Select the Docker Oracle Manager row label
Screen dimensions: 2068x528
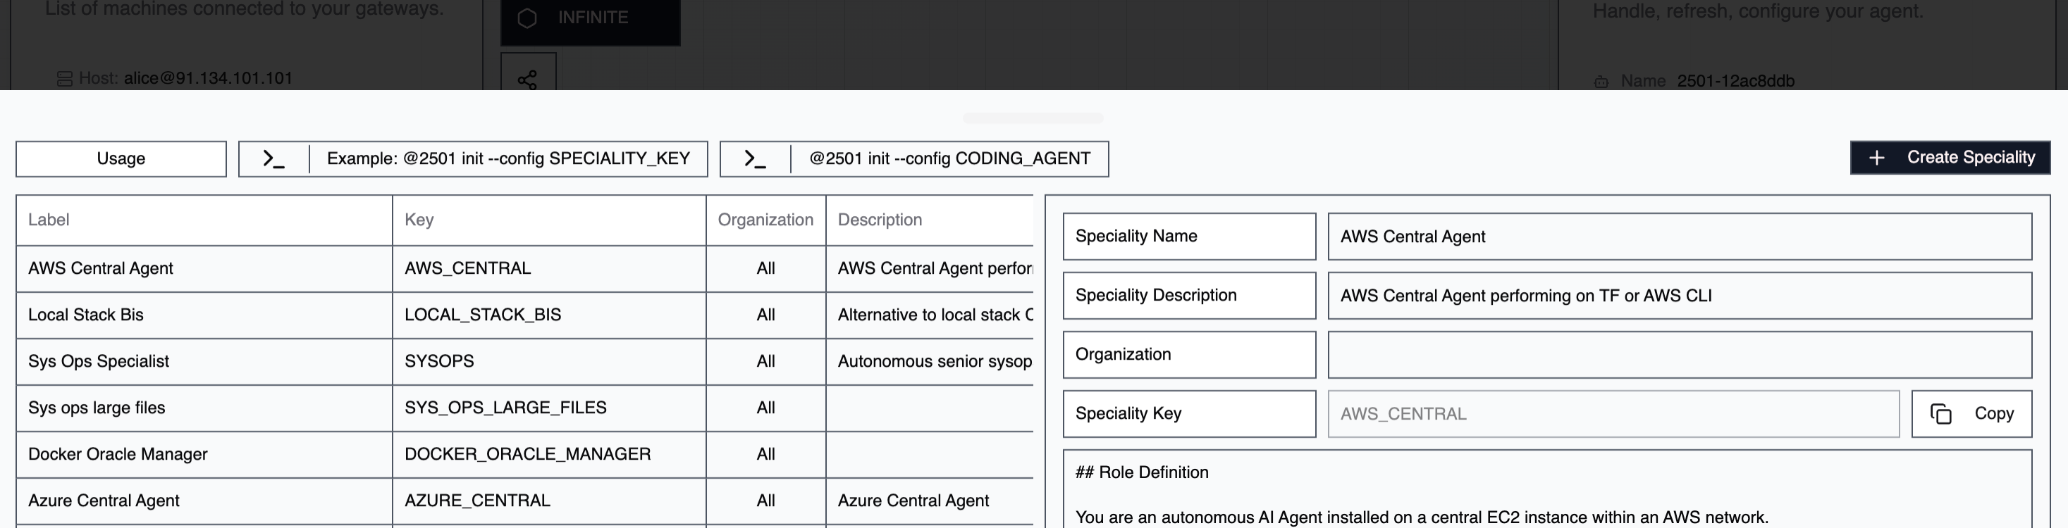118,455
